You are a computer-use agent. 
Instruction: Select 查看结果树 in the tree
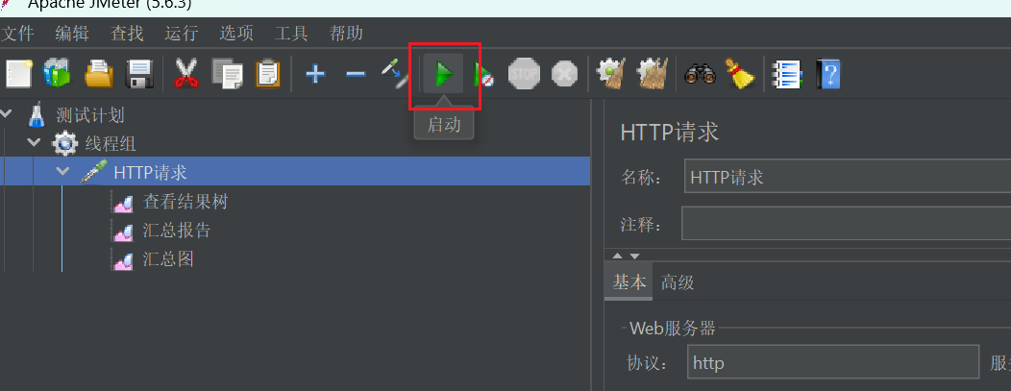[x=185, y=203]
